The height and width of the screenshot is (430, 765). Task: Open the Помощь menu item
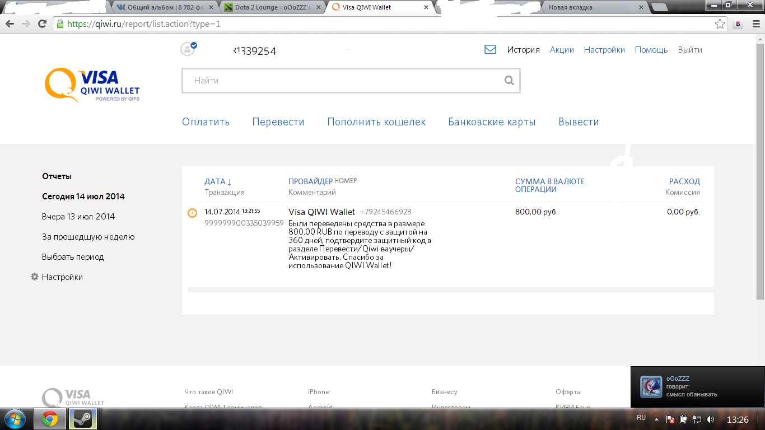(x=651, y=50)
